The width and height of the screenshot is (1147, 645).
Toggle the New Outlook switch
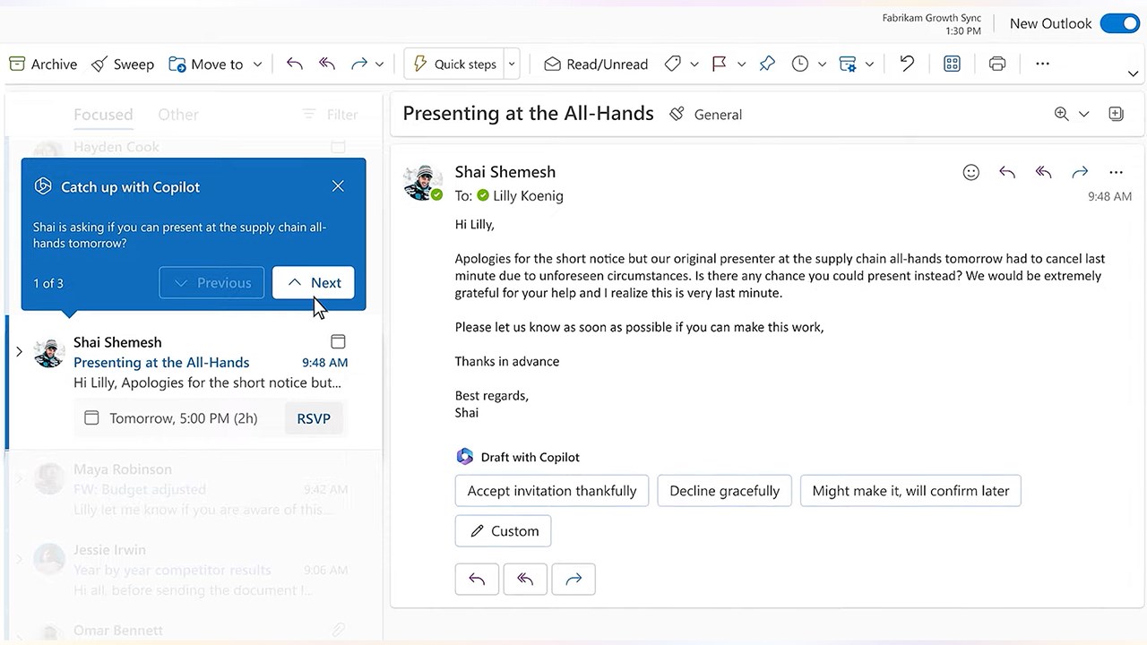[1119, 23]
